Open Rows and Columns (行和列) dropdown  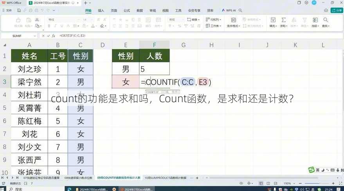click(x=213, y=19)
